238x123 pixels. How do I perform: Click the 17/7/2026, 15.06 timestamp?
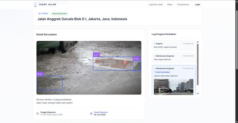188,68
